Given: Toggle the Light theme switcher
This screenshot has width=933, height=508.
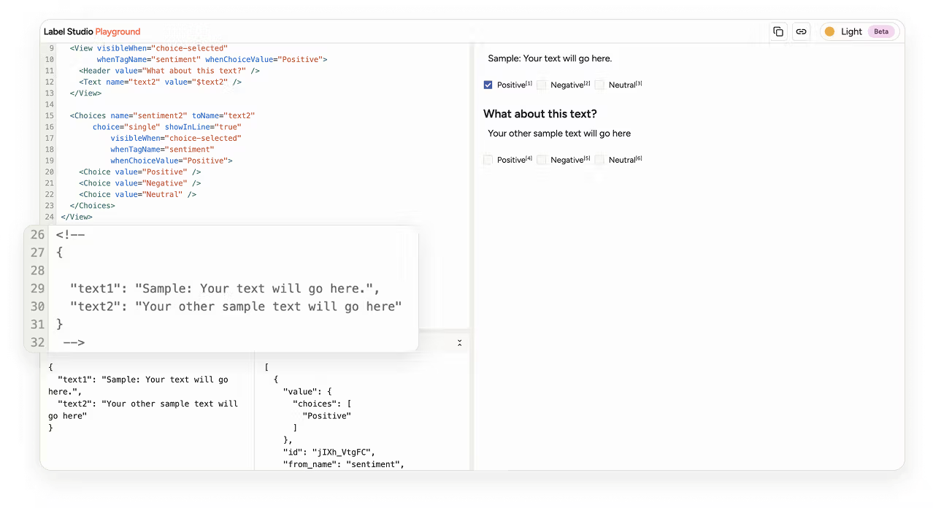Looking at the screenshot, I should click(851, 31).
